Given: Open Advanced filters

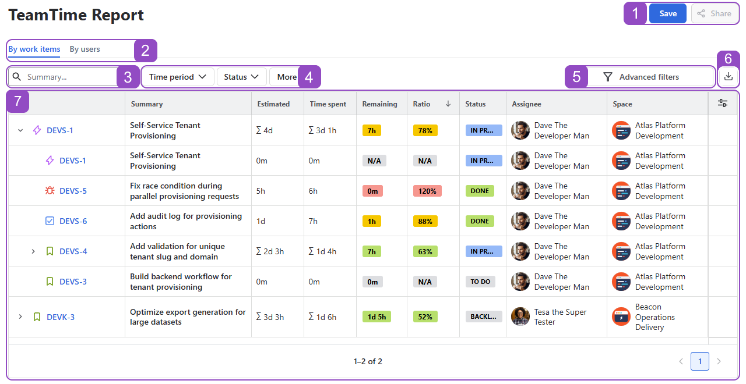Looking at the screenshot, I should coord(641,77).
